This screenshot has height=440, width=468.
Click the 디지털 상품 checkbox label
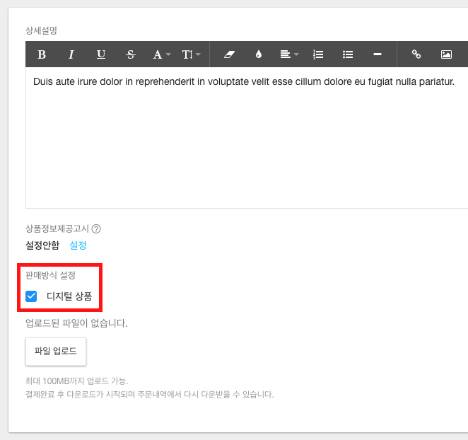tap(69, 296)
